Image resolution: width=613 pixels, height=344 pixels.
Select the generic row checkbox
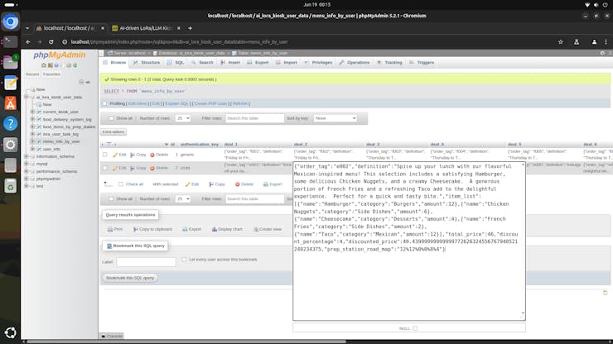click(104, 155)
